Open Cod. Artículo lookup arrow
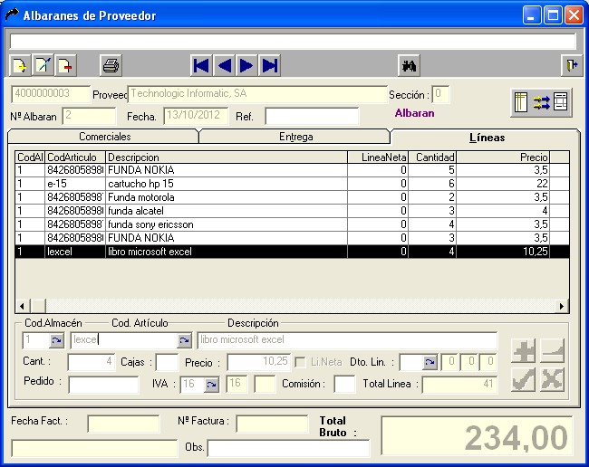This screenshot has width=589, height=467. 184,340
